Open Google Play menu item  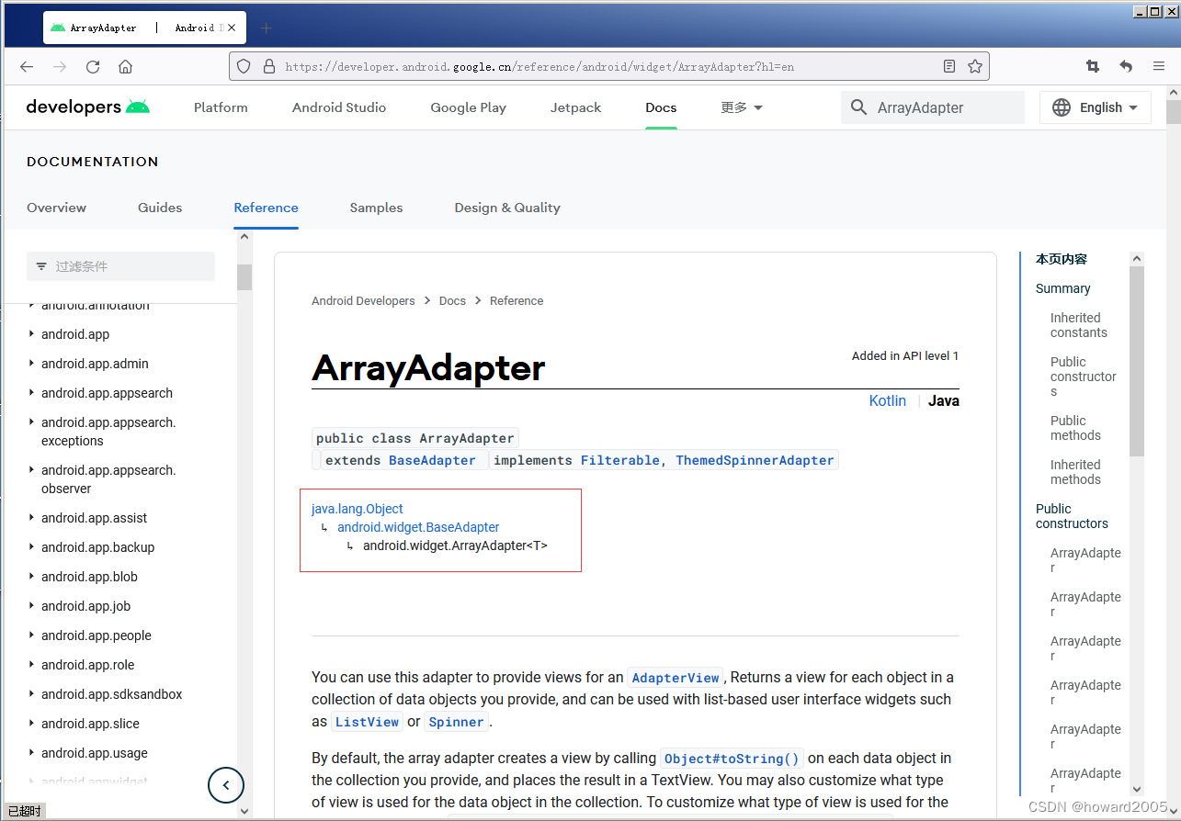[x=469, y=107]
